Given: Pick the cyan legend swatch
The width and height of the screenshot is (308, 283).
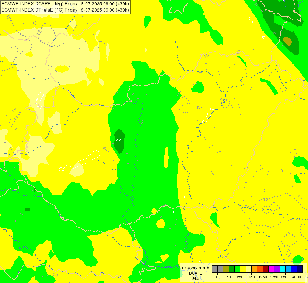Looking at the screenshot, I should (283, 269).
